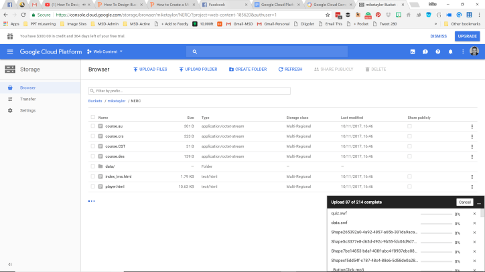This screenshot has width=485, height=272.
Task: Go to Settings in the sidebar
Action: point(27,110)
